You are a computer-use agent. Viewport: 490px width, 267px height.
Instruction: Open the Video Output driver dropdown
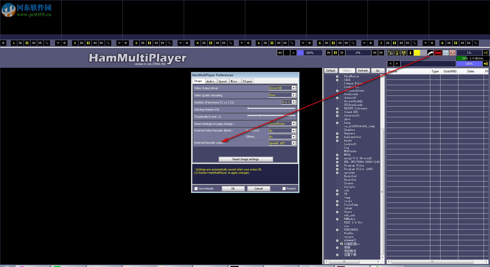click(293, 88)
